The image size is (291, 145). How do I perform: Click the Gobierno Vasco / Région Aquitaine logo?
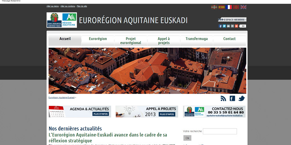point(62,20)
